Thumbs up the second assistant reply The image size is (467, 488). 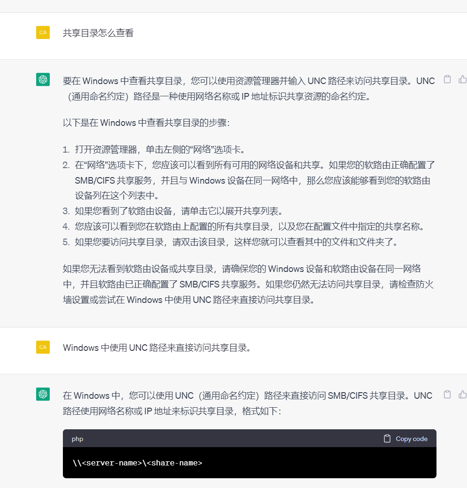(x=463, y=395)
